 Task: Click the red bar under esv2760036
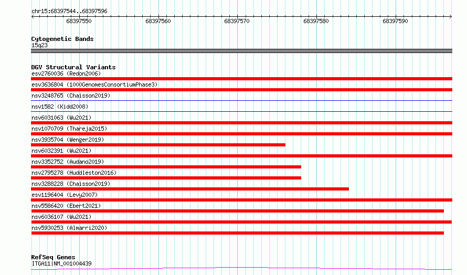pos(241,79)
